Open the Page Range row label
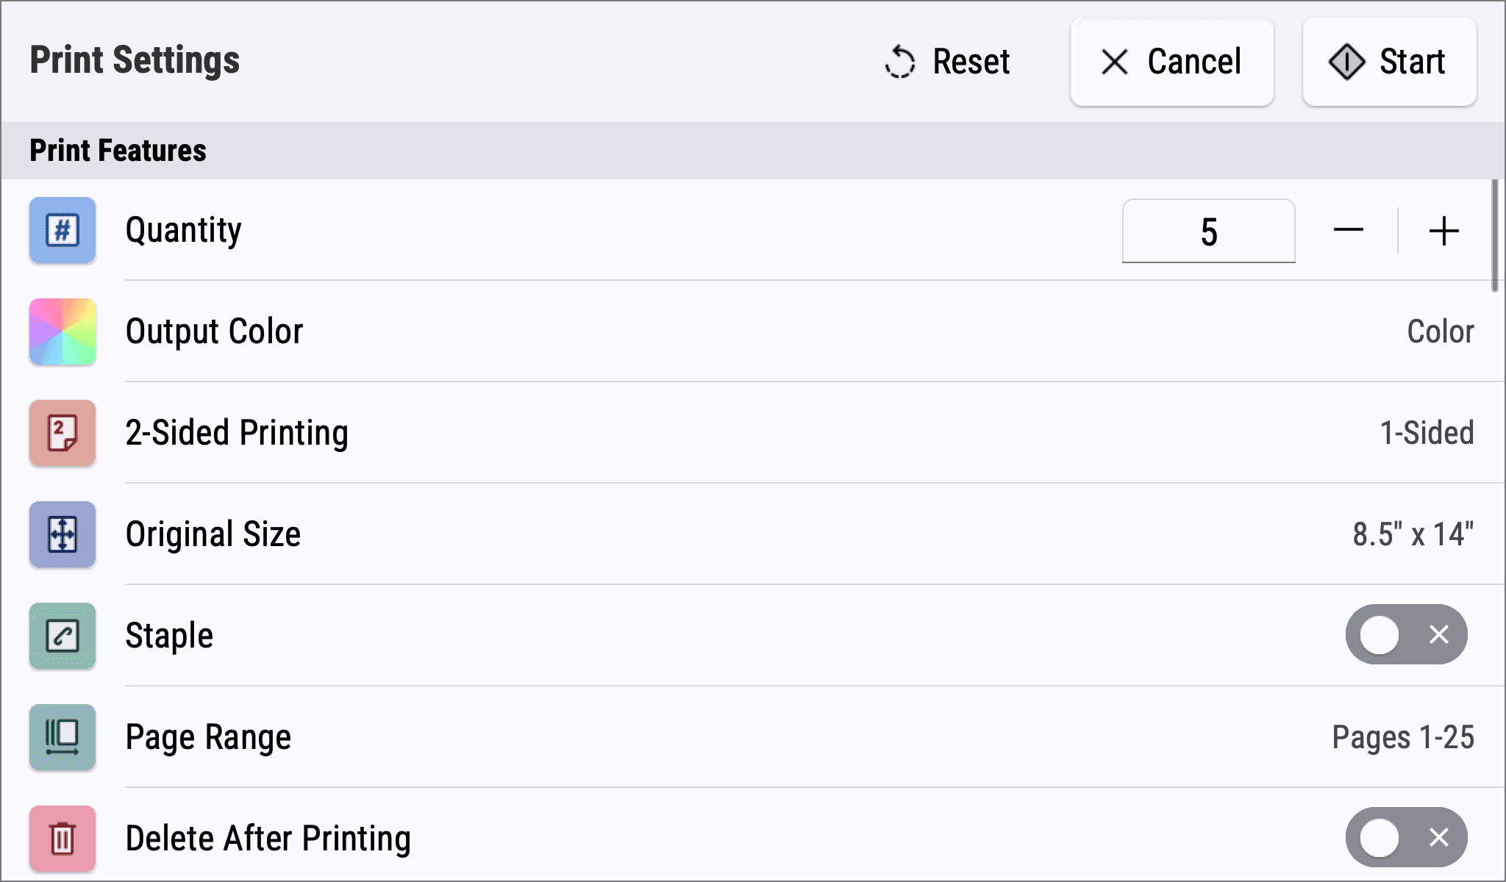Screen dimensions: 1506x882 (x=208, y=737)
